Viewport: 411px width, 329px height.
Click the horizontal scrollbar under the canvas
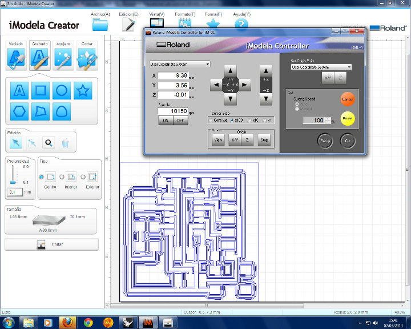207,306
